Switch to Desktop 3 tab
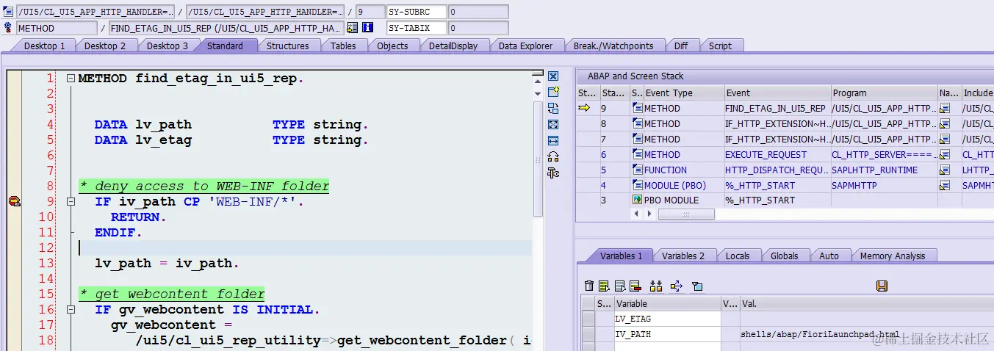The width and height of the screenshot is (994, 351). [167, 46]
